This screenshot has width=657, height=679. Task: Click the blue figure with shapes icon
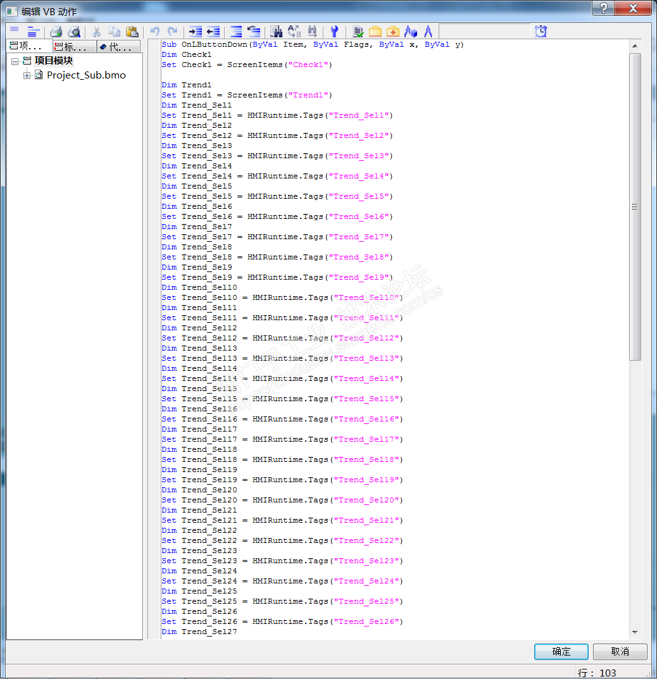tap(411, 31)
